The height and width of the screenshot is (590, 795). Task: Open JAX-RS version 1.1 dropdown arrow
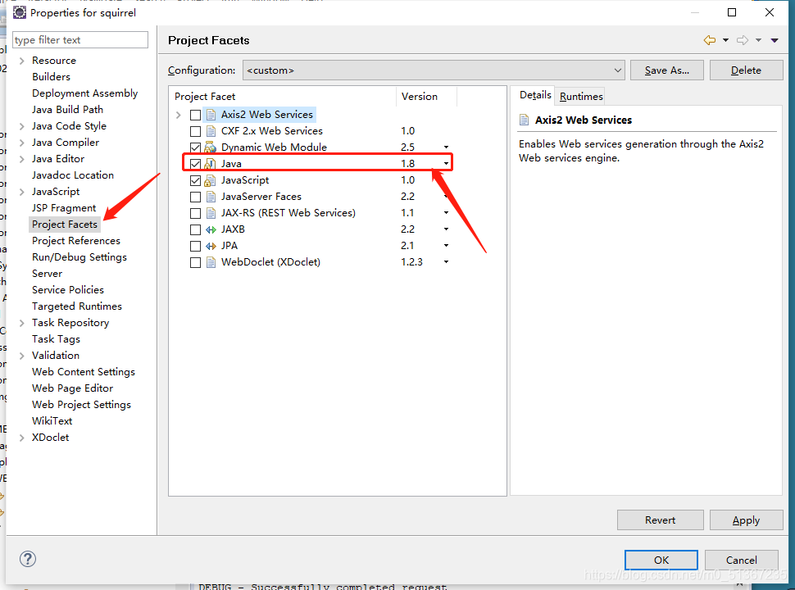(446, 213)
